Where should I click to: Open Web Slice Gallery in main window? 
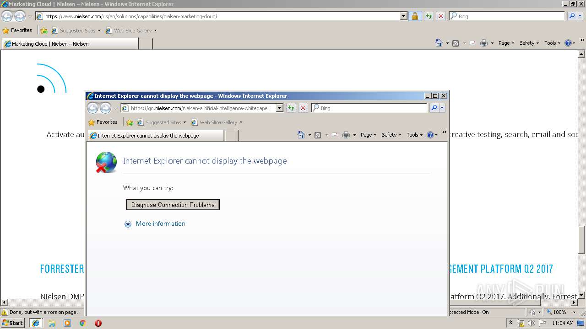(131, 31)
